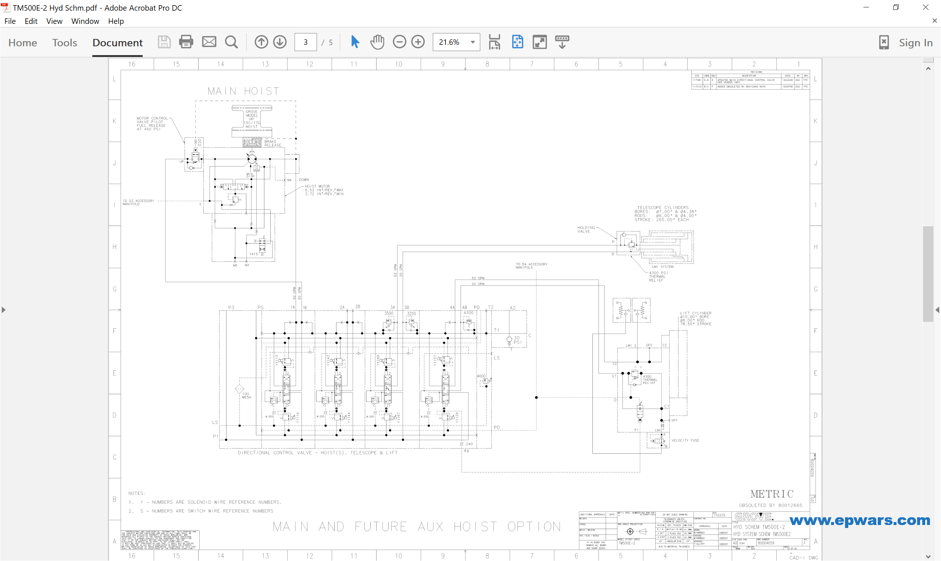This screenshot has height=561, width=941.
Task: Go to next page arrow icon
Action: click(280, 42)
